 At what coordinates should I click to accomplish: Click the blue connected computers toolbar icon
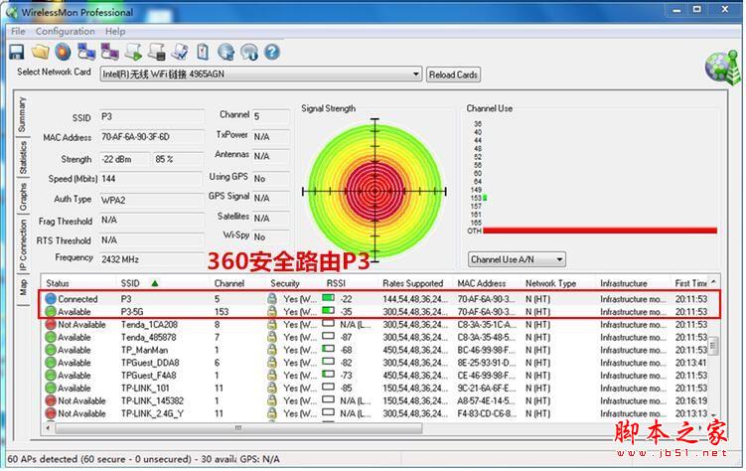tap(86, 52)
